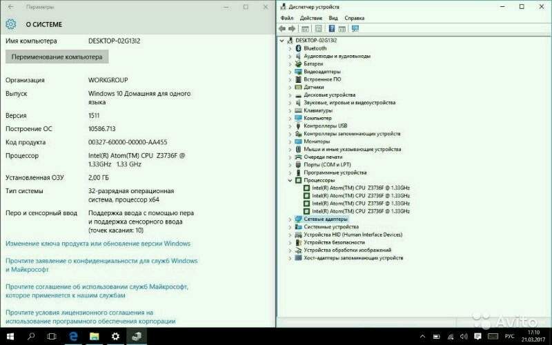Open the Файл menu
Viewport: 552px width, 345px height.
[287, 18]
